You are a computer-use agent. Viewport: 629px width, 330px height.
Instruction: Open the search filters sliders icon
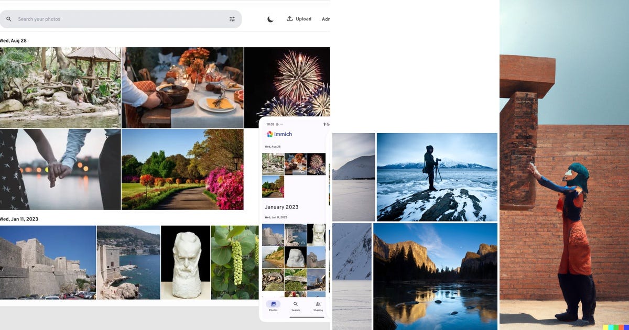[x=232, y=19]
